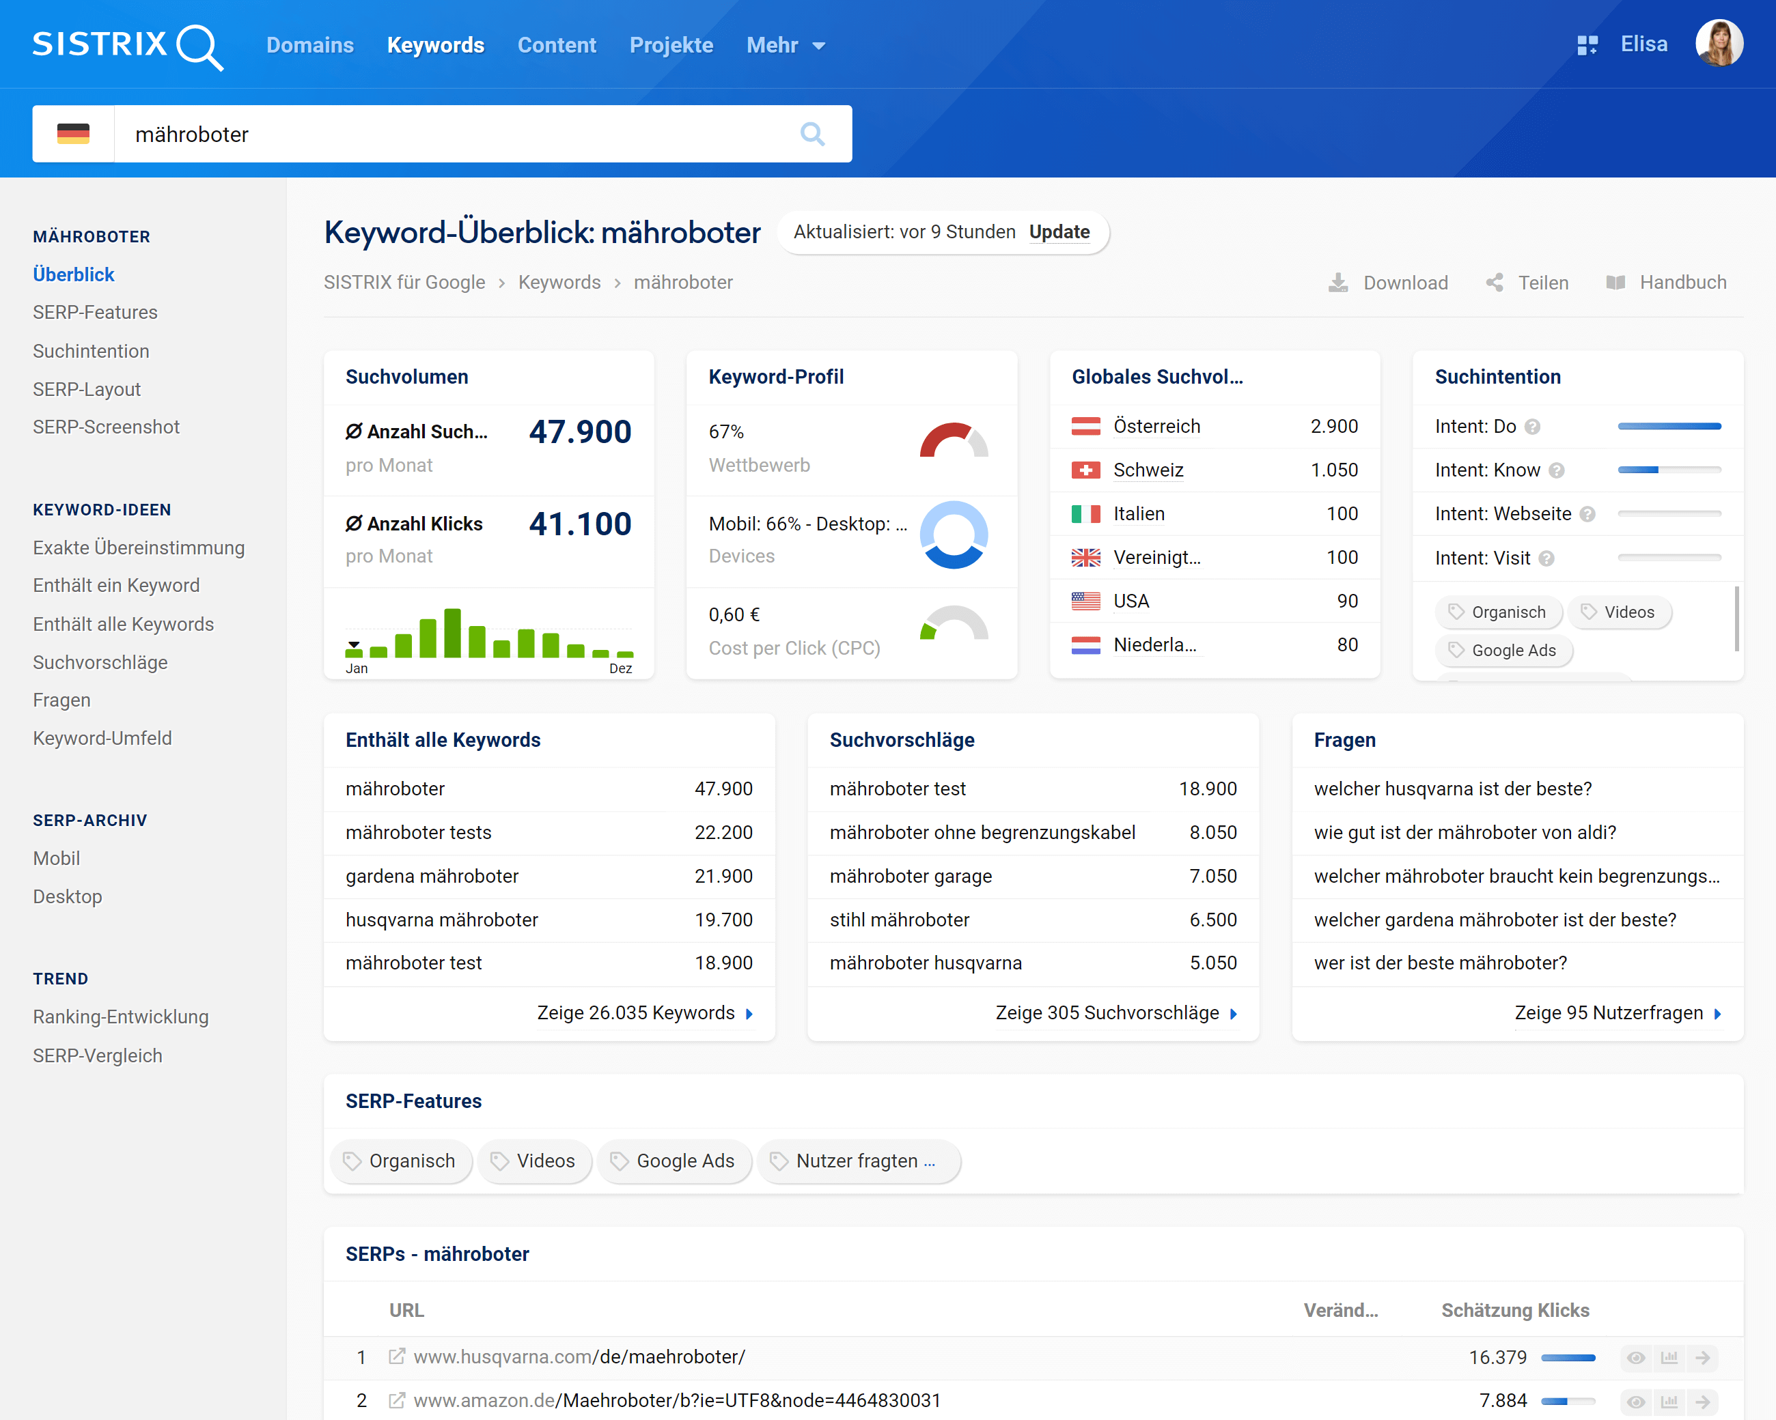Screen dimensions: 1776x1420
Task: Toggle eye icon for amazon.de result
Action: pos(1636,1401)
